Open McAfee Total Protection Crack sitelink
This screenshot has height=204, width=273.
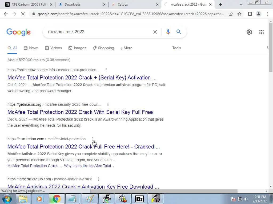(34, 166)
